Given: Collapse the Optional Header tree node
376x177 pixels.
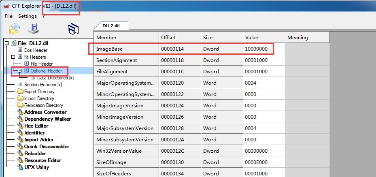Looking at the screenshot, I should point(20,71).
